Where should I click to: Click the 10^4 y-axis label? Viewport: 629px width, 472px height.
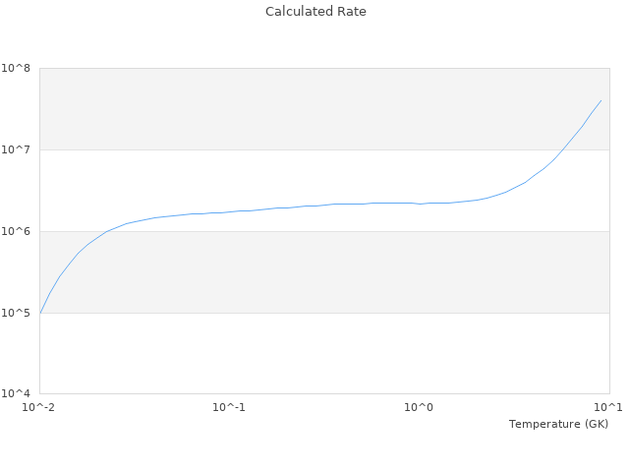pos(16,394)
